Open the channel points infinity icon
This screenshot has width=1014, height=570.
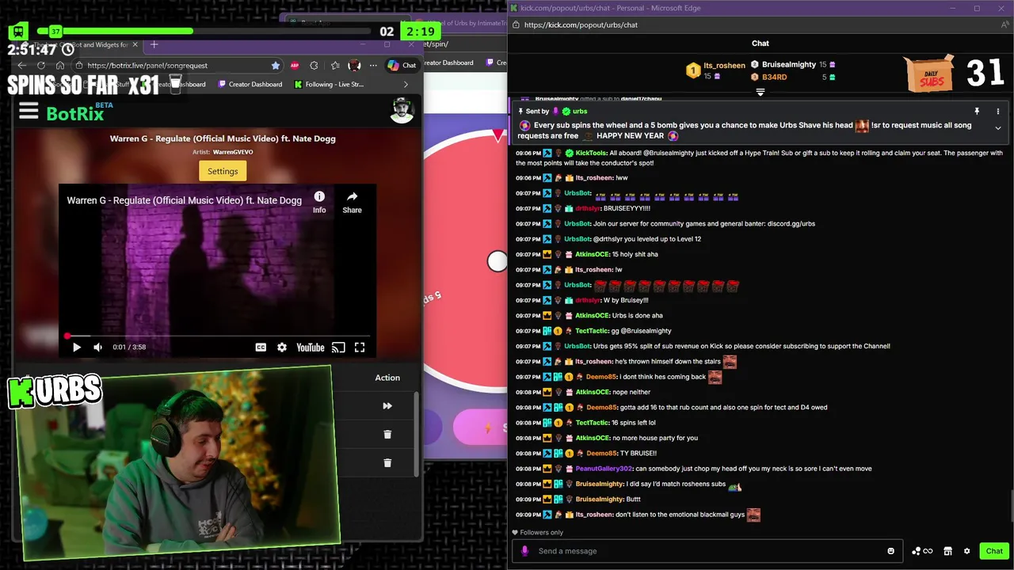[923, 551]
